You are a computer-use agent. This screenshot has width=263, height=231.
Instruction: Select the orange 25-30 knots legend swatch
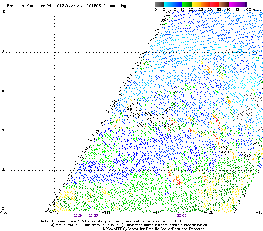click(205, 4)
